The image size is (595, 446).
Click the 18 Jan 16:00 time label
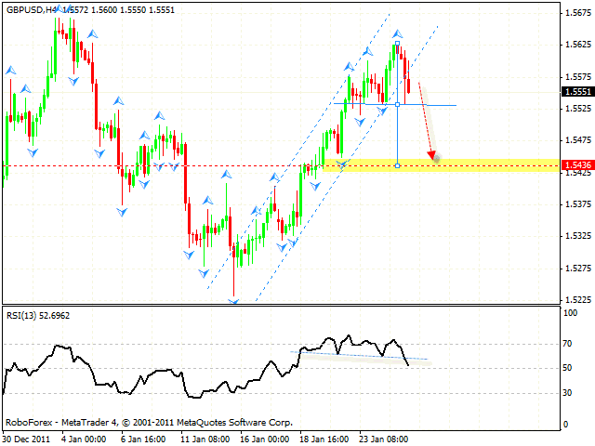324,439
